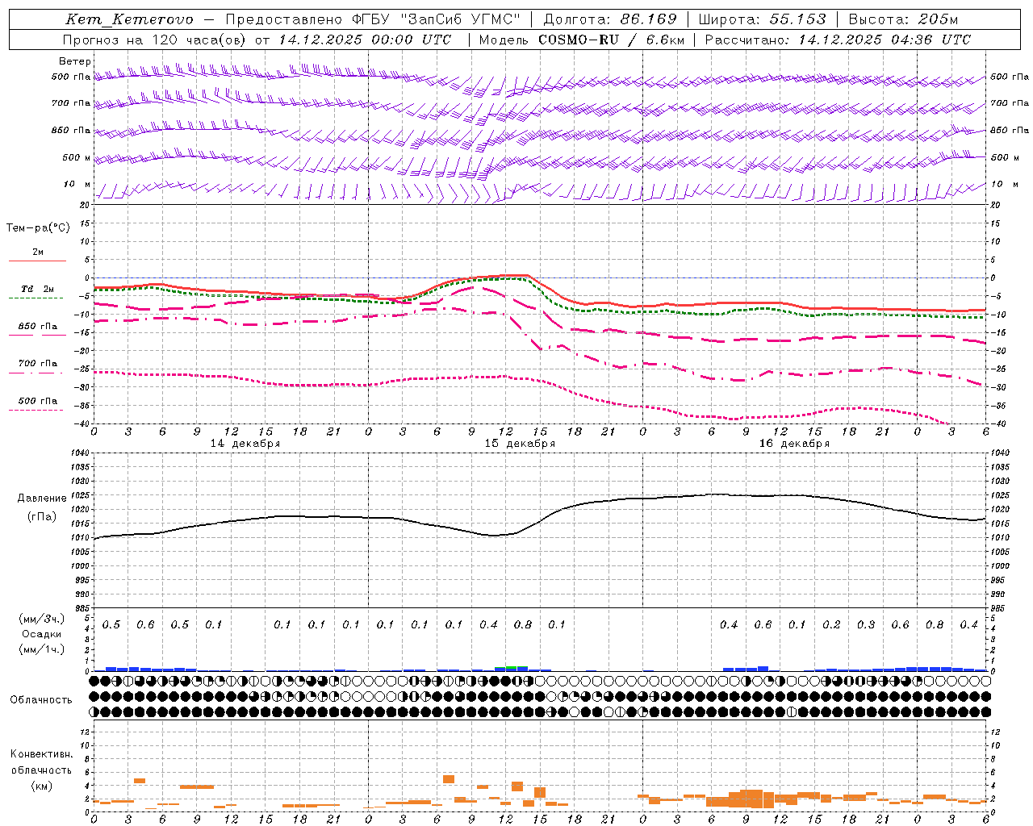Click the 'Предоставлено ФГБУ ЗапСиб УГМС' provider text

click(373, 19)
